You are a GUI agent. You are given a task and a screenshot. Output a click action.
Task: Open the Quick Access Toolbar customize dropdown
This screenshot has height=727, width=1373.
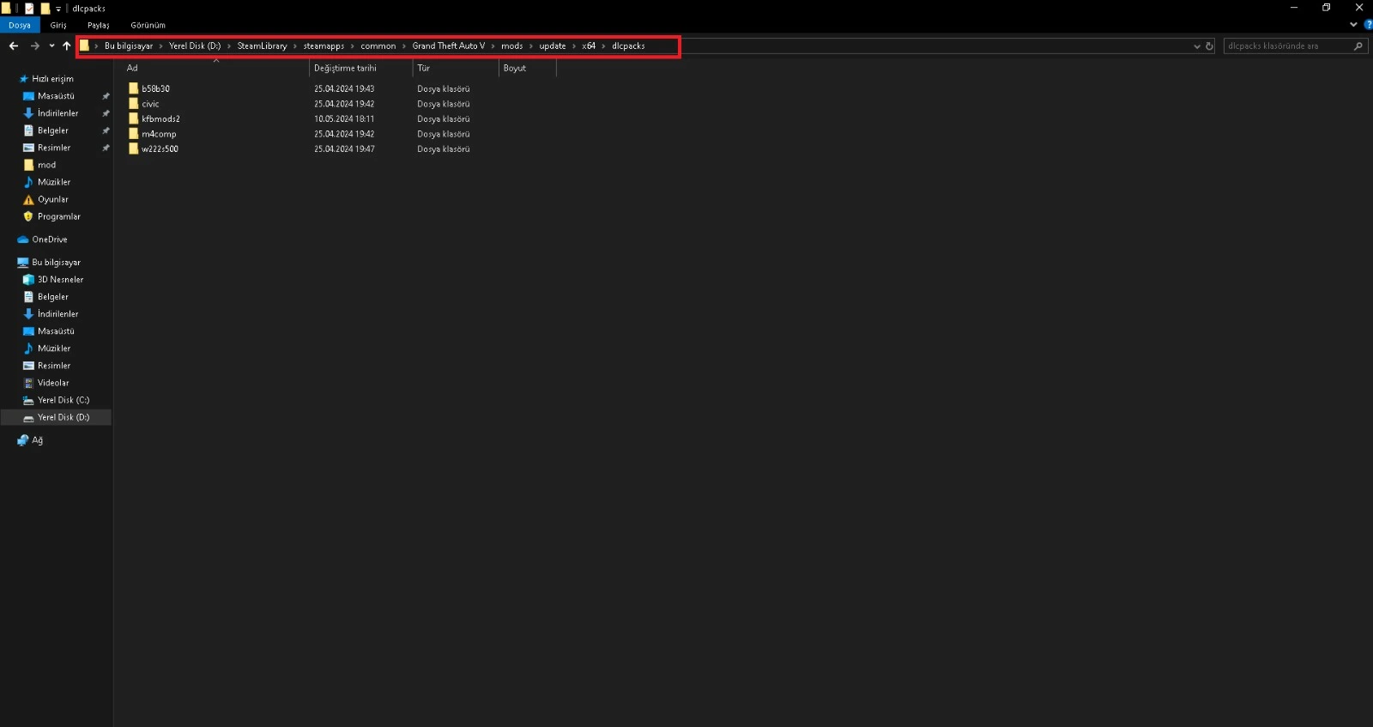[58, 9]
